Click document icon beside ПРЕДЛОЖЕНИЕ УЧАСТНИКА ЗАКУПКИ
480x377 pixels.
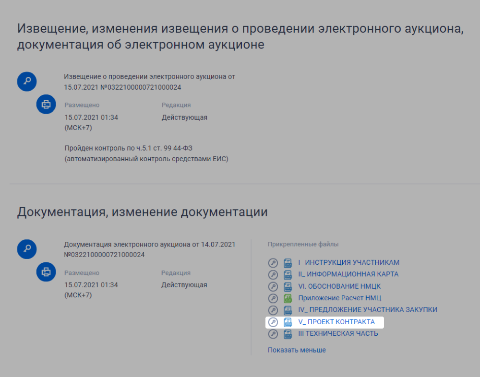[288, 310]
